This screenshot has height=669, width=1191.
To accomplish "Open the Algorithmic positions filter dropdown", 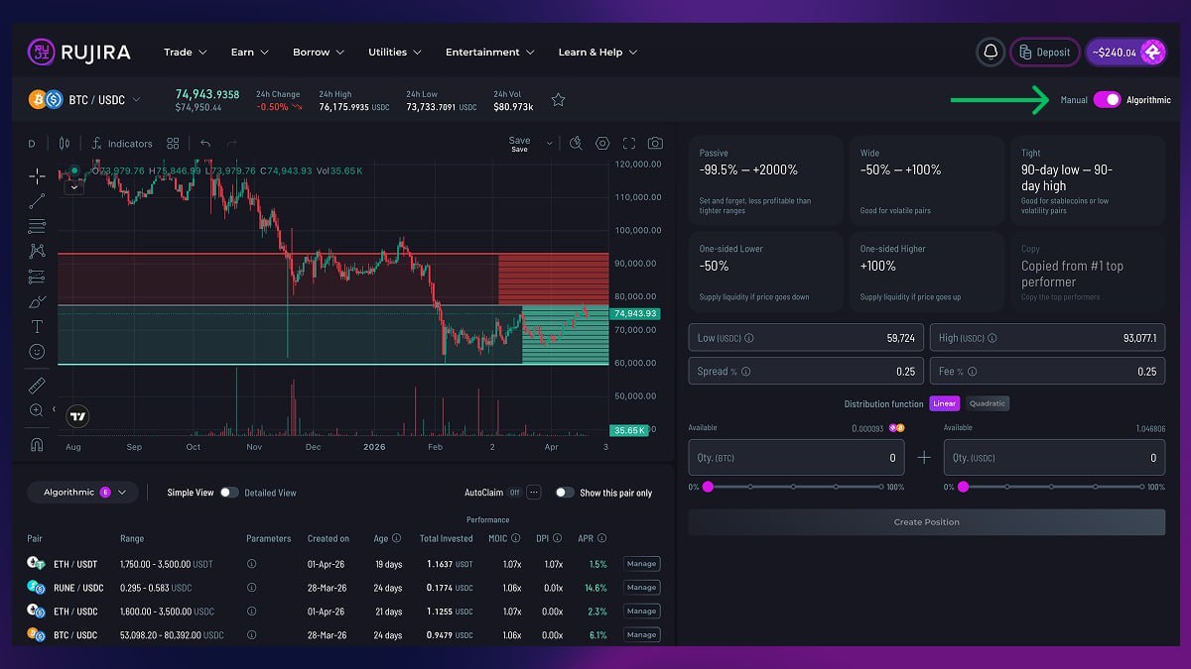I will point(83,492).
